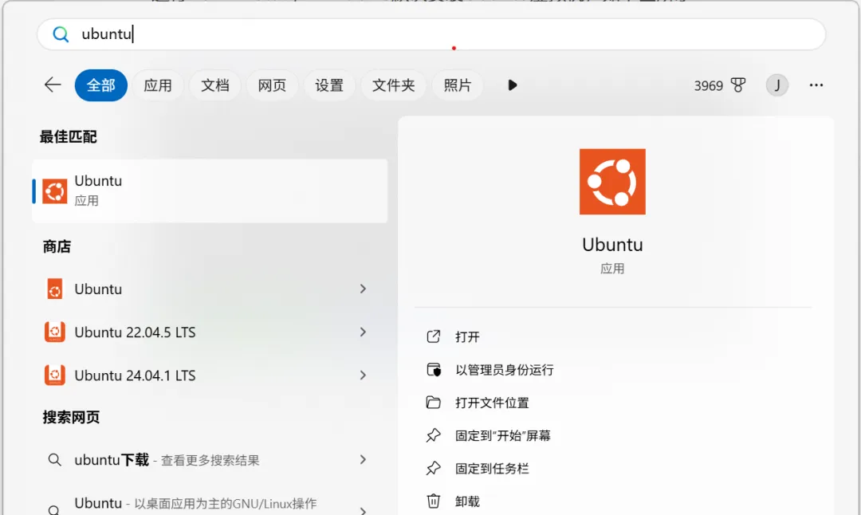Open the Ubuntu store result

[210, 289]
